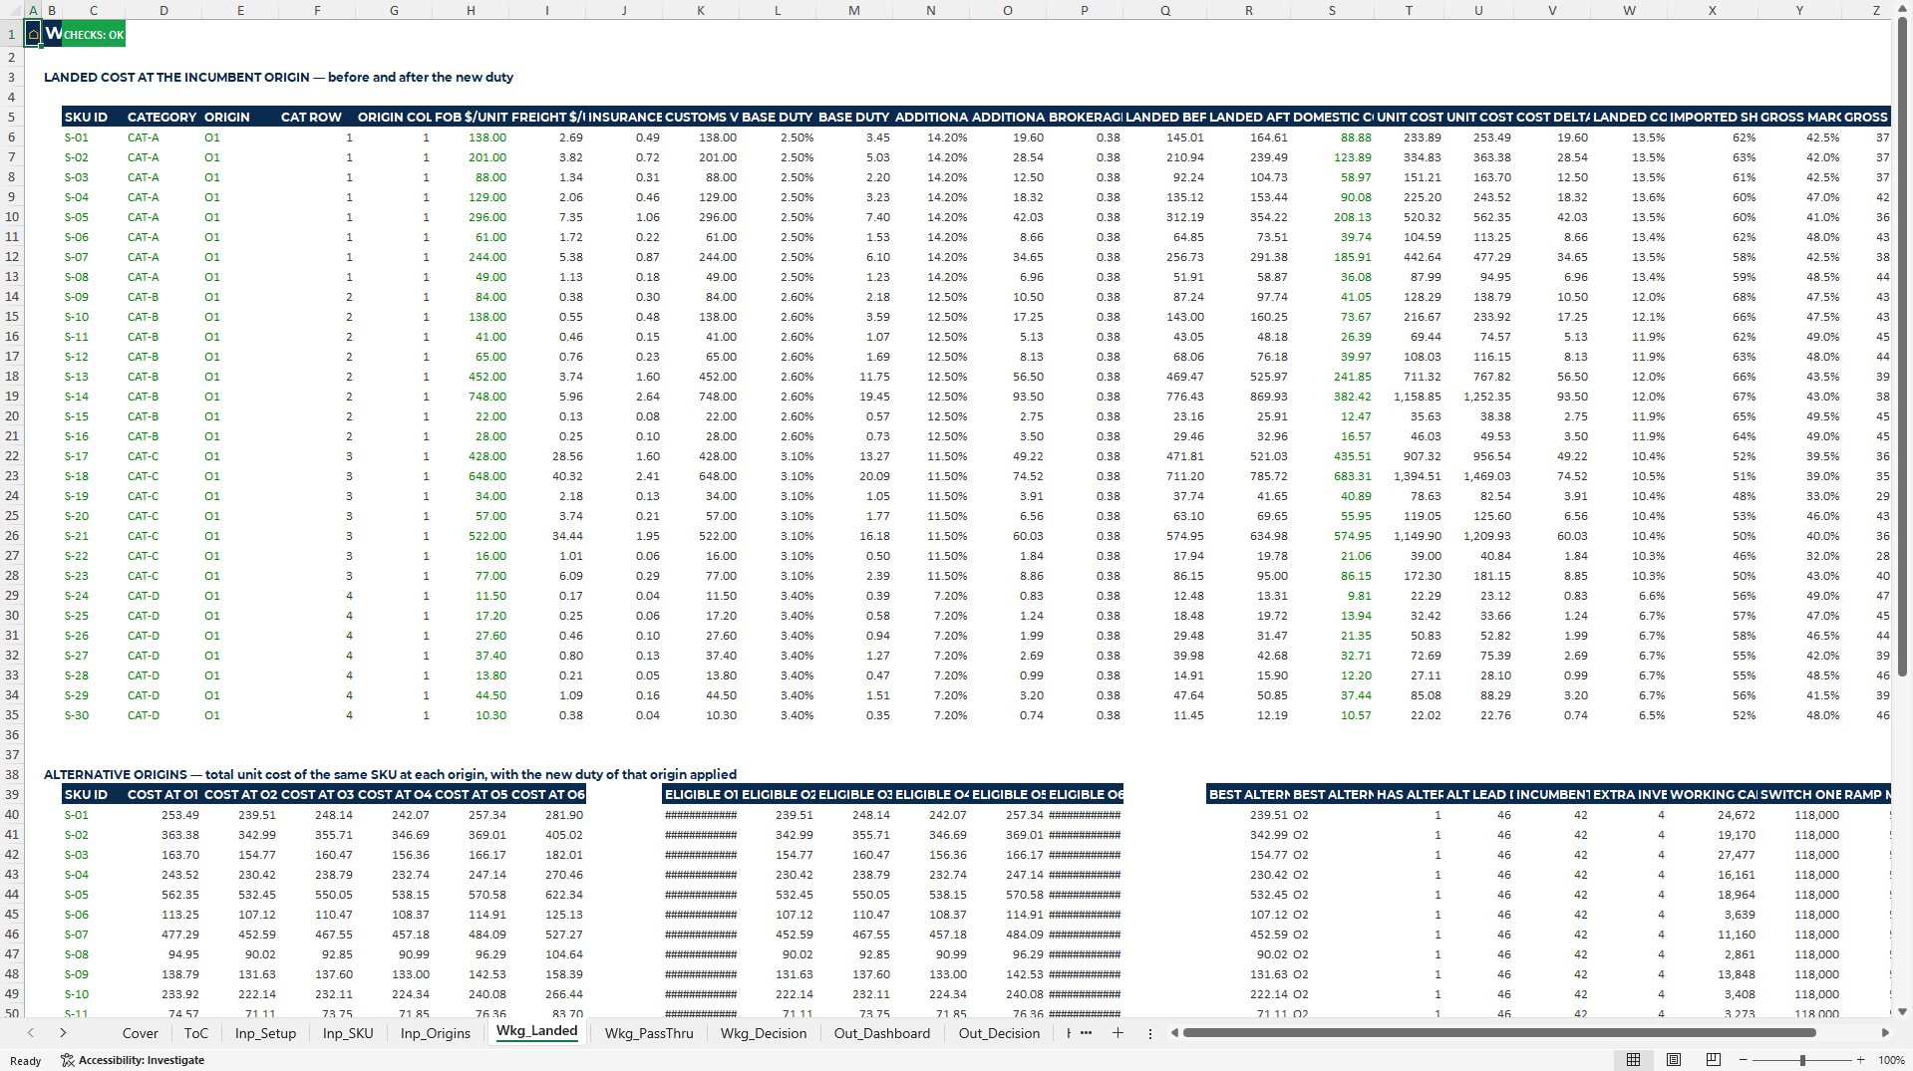Click the next sheet navigation arrow

[63, 1033]
